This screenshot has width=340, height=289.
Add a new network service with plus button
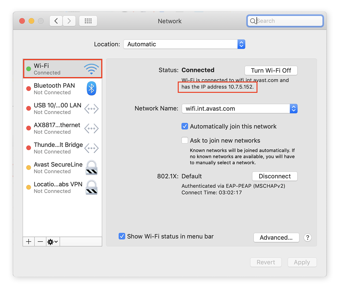tap(29, 242)
